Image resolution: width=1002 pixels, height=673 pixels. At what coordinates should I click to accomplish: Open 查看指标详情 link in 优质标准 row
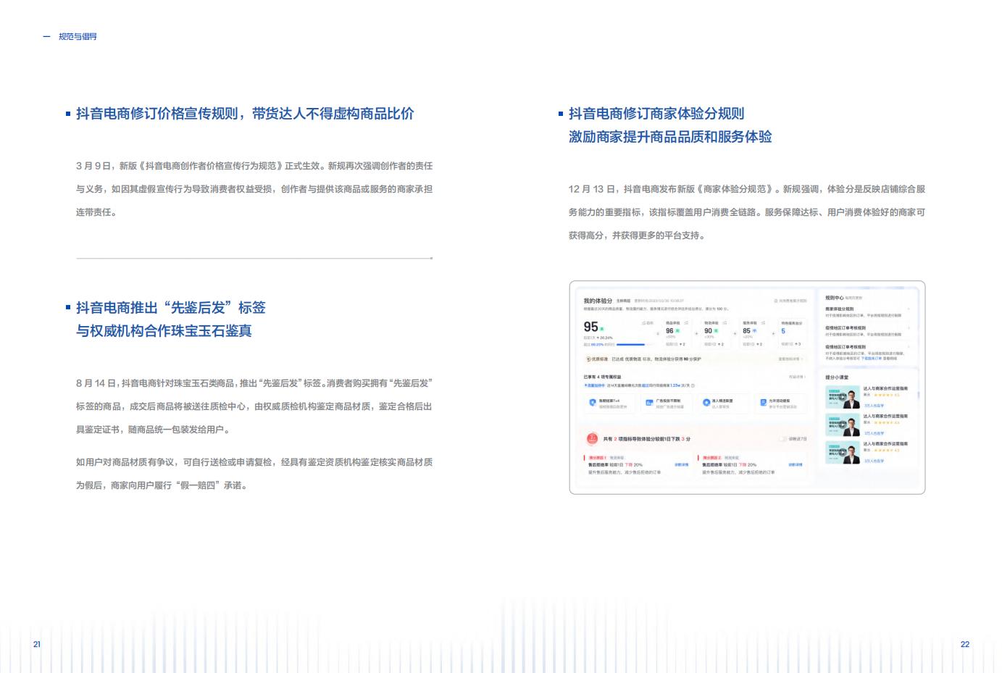tap(790, 359)
